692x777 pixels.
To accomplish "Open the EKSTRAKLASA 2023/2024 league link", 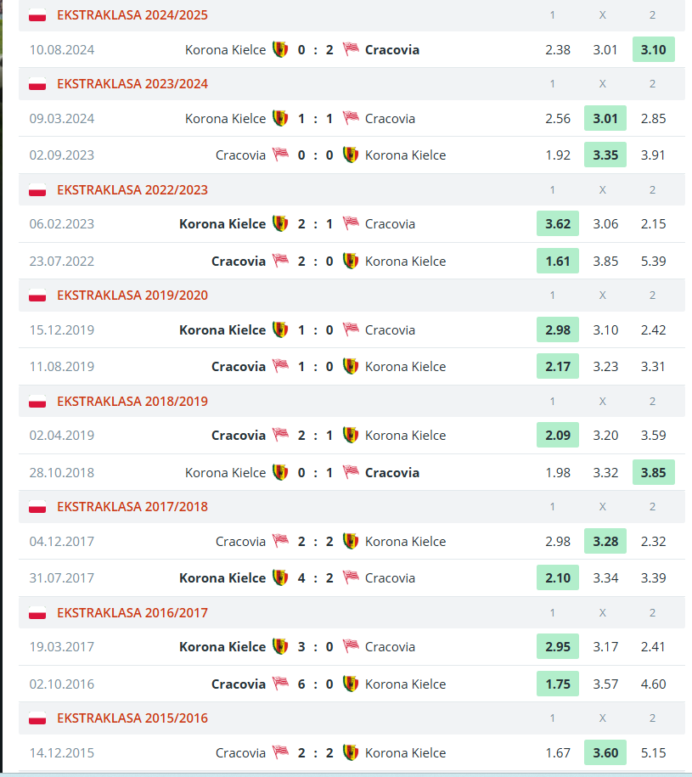I will click(x=132, y=84).
